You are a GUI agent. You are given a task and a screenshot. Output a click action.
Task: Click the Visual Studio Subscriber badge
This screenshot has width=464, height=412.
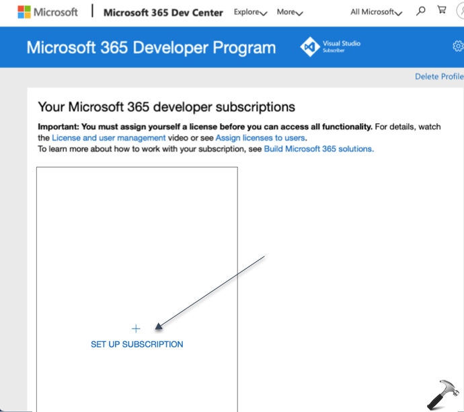tap(330, 46)
